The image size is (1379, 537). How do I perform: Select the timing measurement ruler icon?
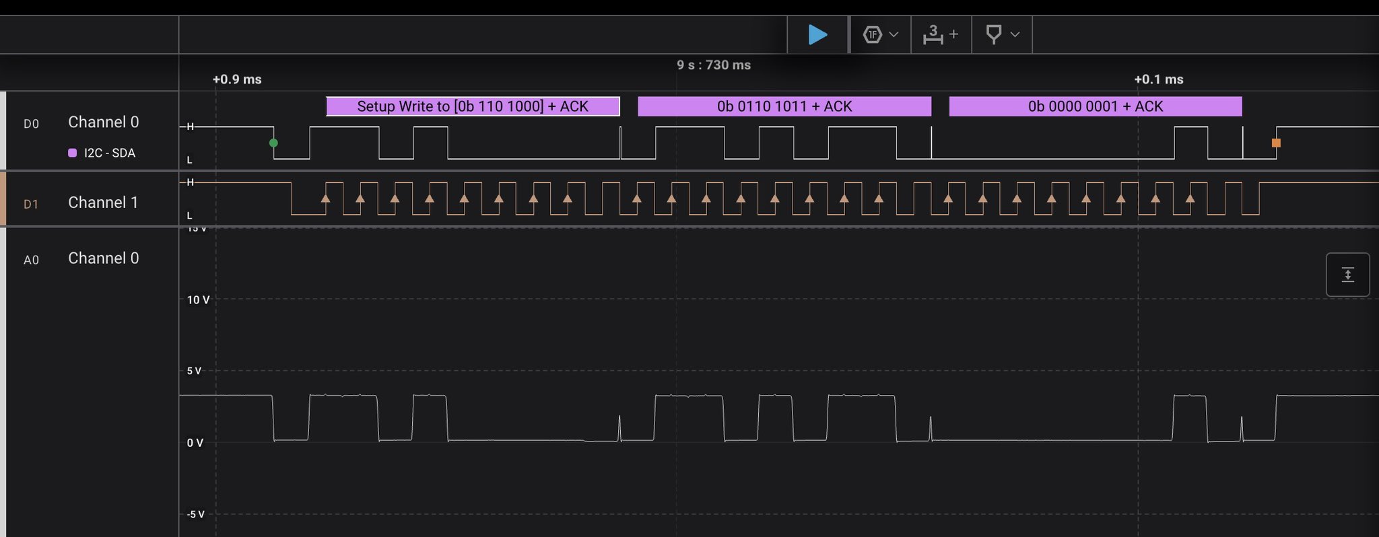pyautogui.click(x=933, y=34)
